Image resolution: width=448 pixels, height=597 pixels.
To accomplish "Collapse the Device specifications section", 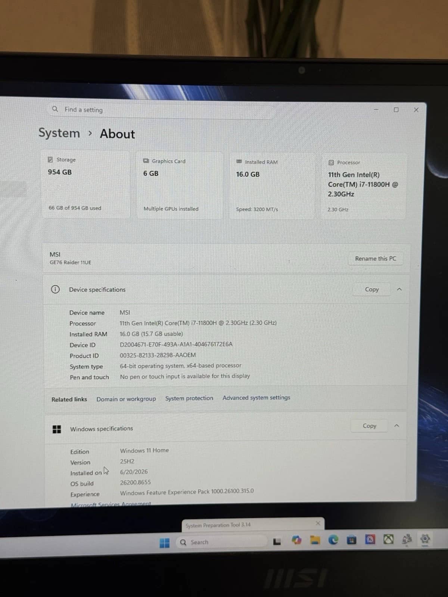I will [x=399, y=290].
